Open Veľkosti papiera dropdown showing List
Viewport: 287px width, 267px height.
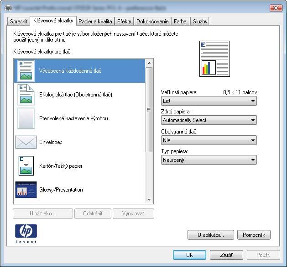click(x=209, y=101)
